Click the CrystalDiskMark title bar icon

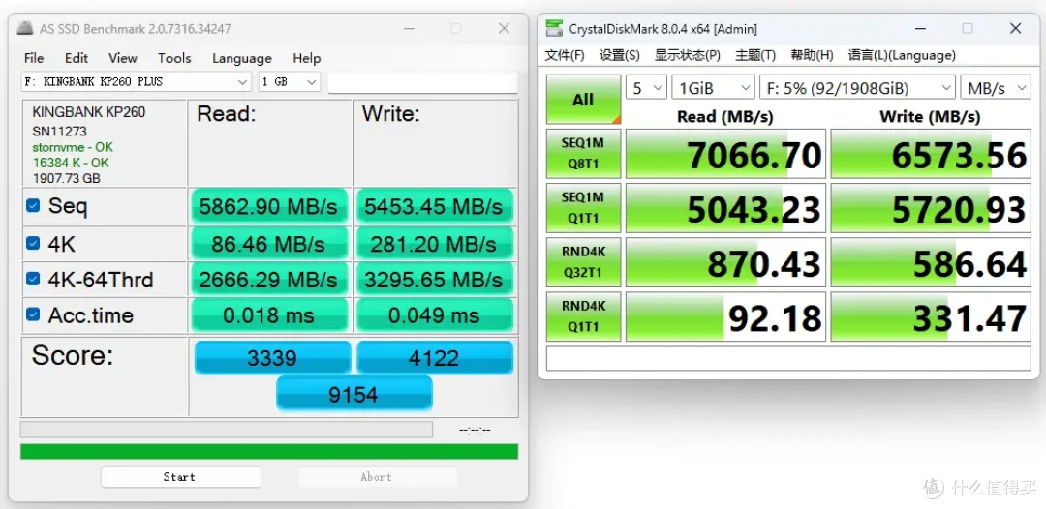[554, 28]
